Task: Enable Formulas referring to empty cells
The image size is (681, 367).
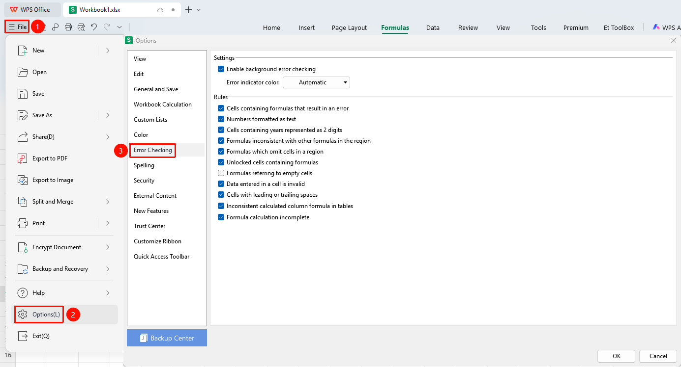Action: click(x=221, y=173)
